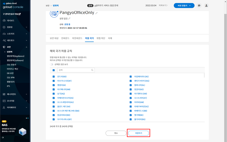
Task: Click the operating status text
Action: click(x=67, y=24)
